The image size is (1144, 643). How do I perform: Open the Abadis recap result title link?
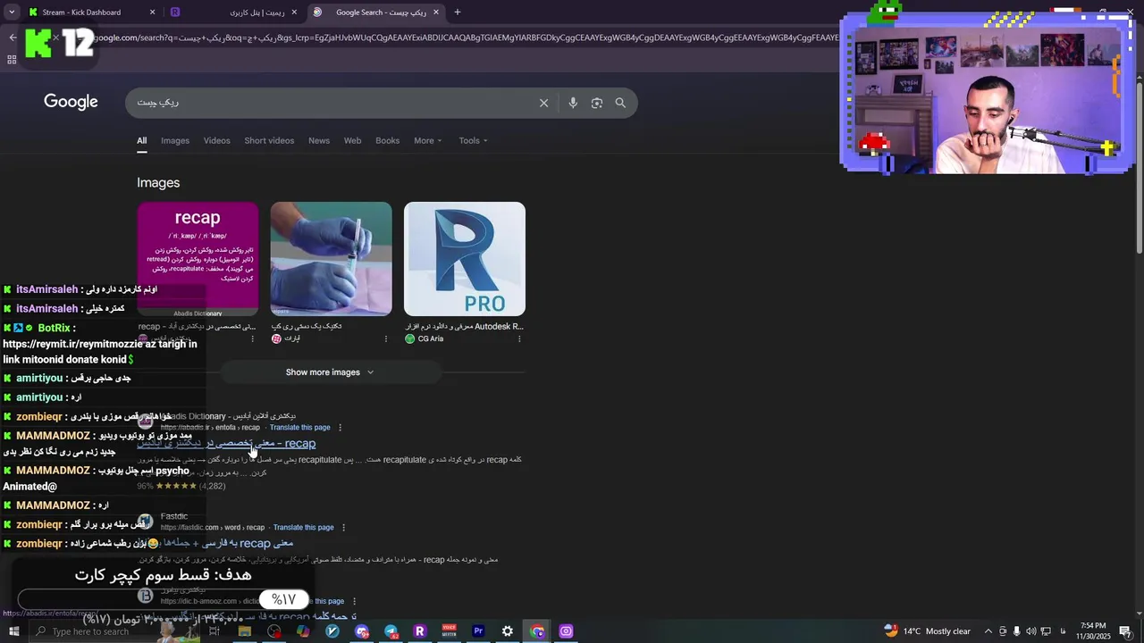(x=226, y=443)
